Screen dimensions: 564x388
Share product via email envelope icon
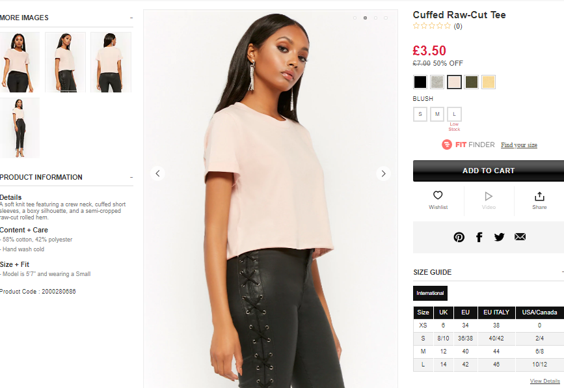point(520,236)
